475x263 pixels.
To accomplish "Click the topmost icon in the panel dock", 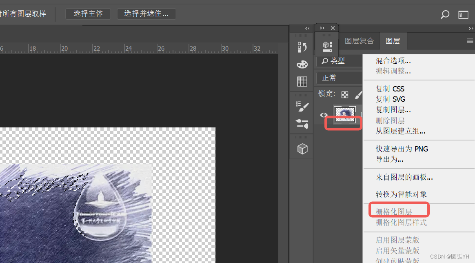I will point(302,46).
